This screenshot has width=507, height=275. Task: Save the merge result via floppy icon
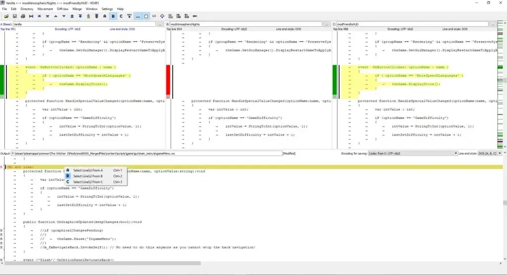[14, 16]
